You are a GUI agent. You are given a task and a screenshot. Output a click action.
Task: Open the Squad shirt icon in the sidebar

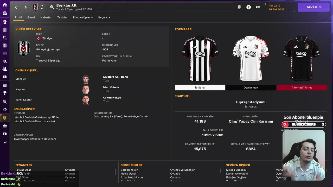[x=5, y=22]
